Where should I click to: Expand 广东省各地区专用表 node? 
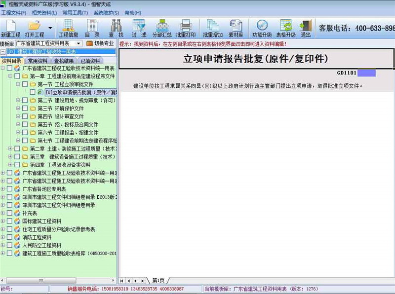tap(3, 188)
